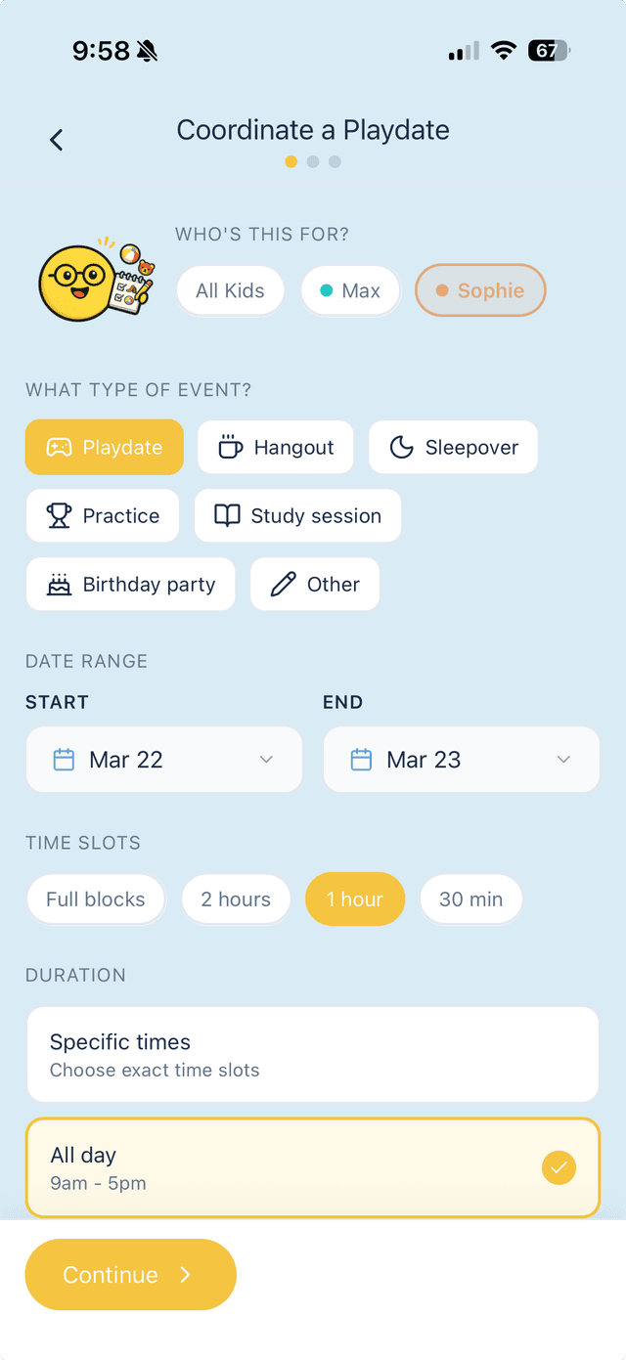The width and height of the screenshot is (626, 1360).
Task: Expand the chevron next to Mar 23
Action: (562, 759)
